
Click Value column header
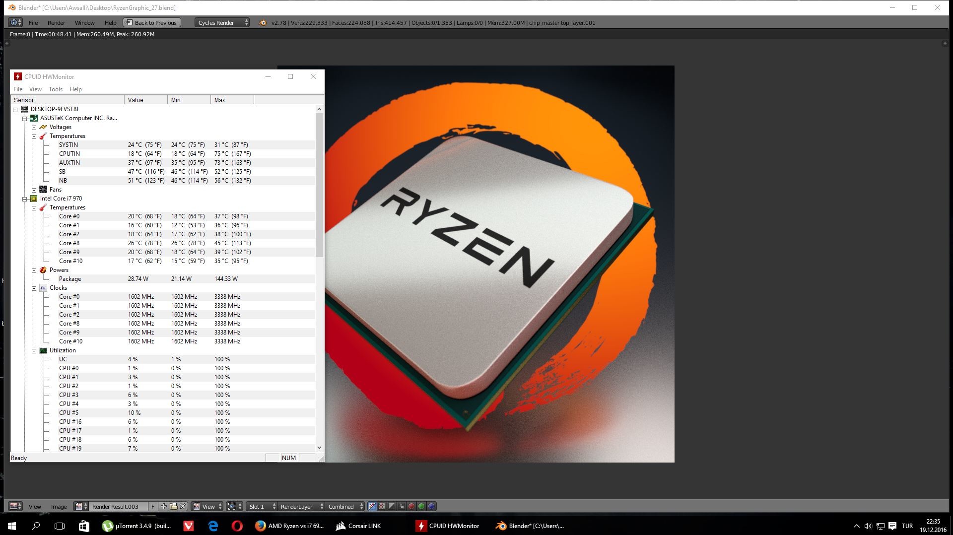tap(146, 100)
